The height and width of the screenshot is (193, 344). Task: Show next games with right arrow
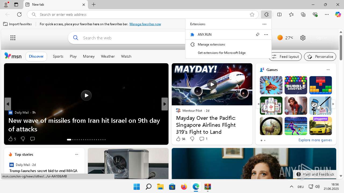click(333, 104)
